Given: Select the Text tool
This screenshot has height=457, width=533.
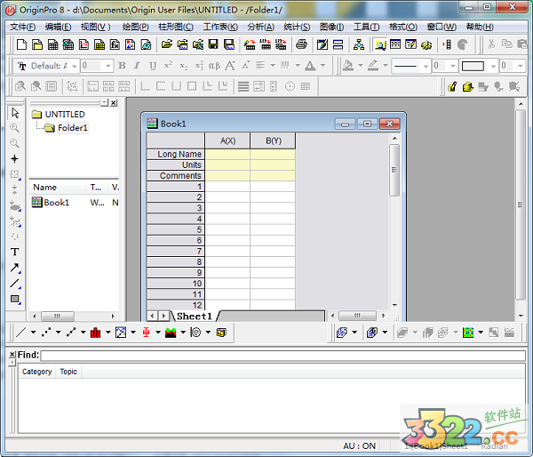Looking at the screenshot, I should (14, 252).
